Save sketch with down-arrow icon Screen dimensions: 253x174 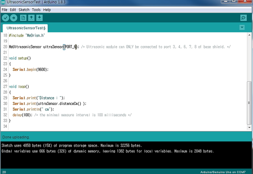[39, 18]
